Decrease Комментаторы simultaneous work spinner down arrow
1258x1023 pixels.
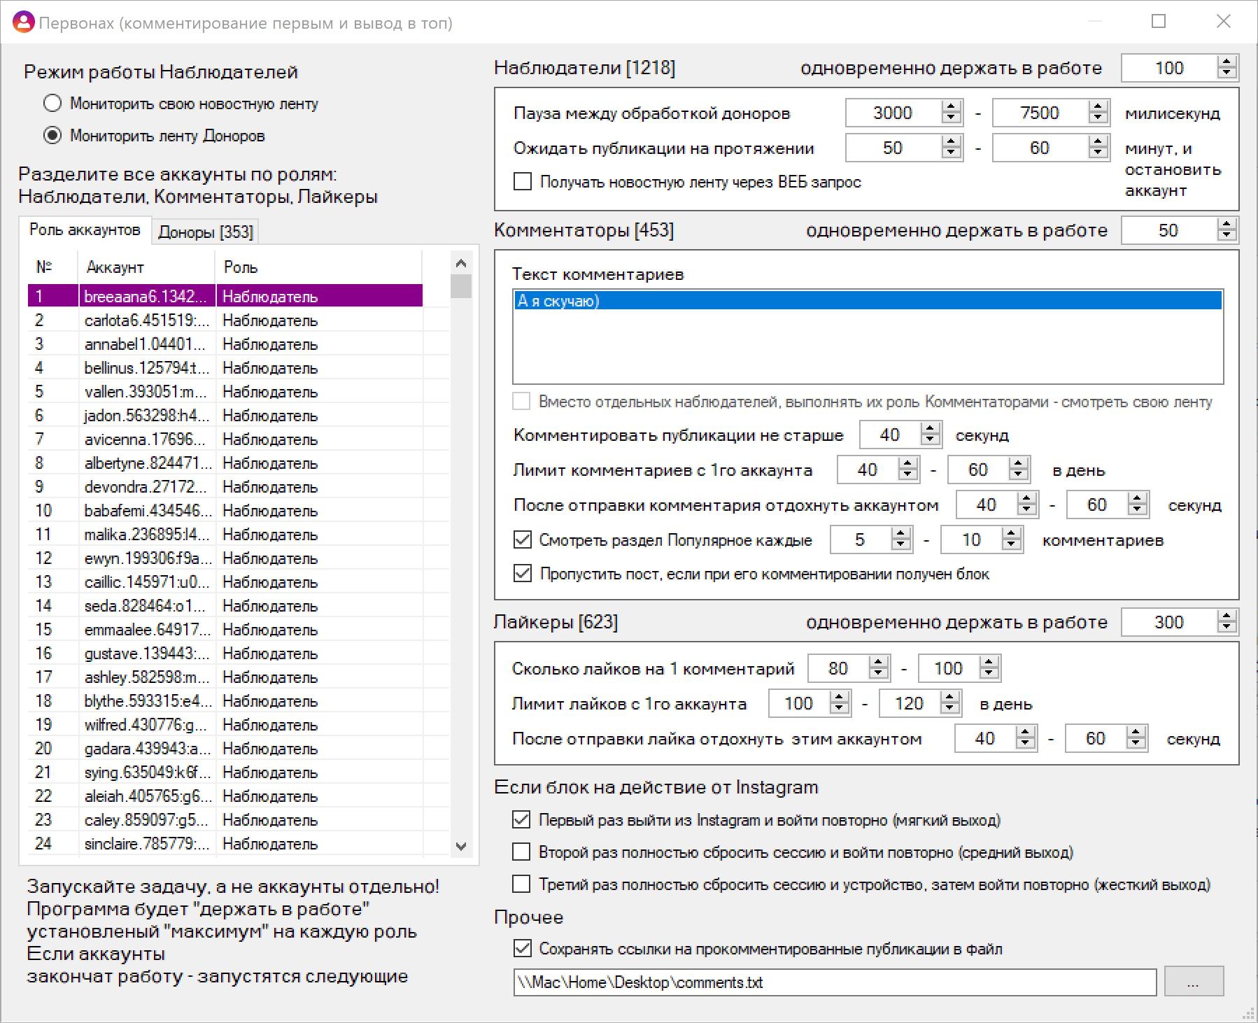click(1227, 237)
